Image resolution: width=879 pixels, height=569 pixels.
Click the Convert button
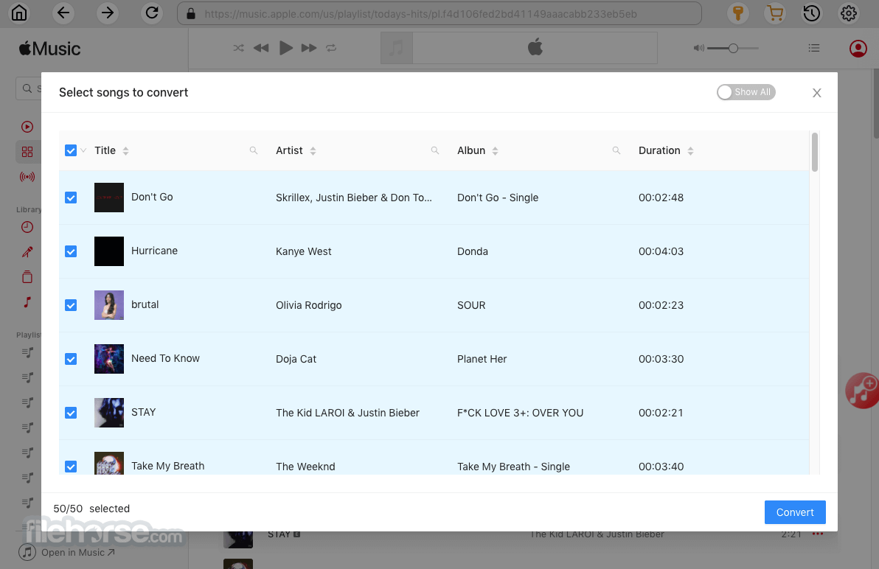click(794, 512)
